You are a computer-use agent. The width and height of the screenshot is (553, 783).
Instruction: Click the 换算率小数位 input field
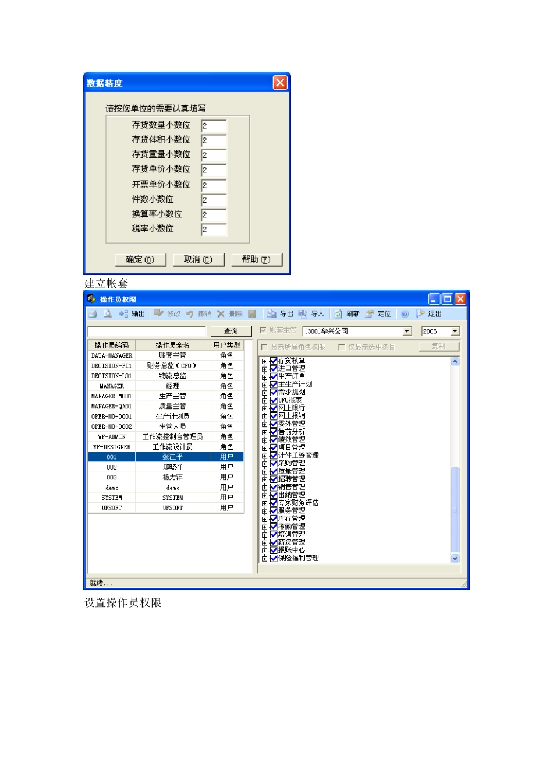[x=214, y=214]
